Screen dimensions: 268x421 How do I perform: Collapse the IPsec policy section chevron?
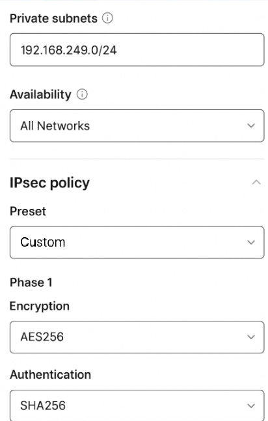256,182
